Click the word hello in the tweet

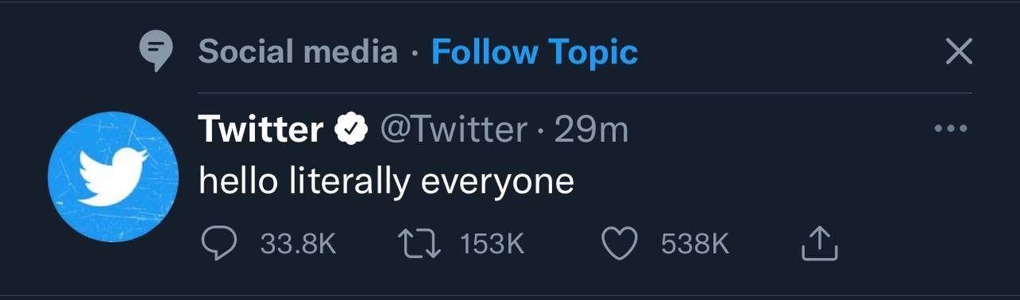[x=238, y=181]
